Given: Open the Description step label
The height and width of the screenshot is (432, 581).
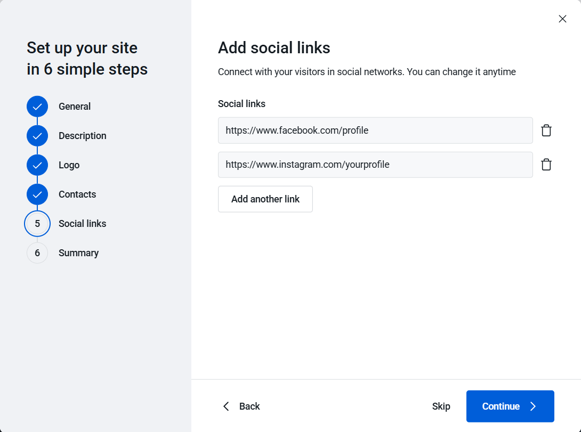Looking at the screenshot, I should pyautogui.click(x=83, y=136).
